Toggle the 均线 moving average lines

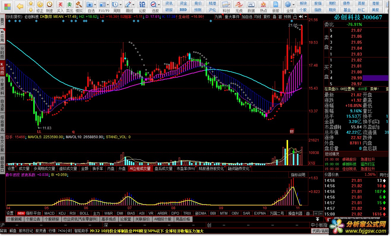click(258, 17)
